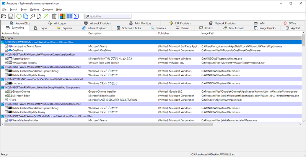Disable the SystemUpdater entry checkbox
Screen dimensions: 306x157
click(7, 59)
